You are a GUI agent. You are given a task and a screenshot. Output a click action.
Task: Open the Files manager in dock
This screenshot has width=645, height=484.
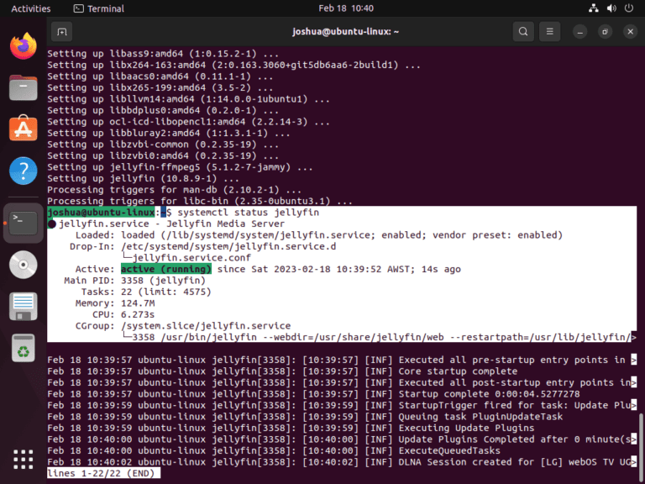[24, 87]
